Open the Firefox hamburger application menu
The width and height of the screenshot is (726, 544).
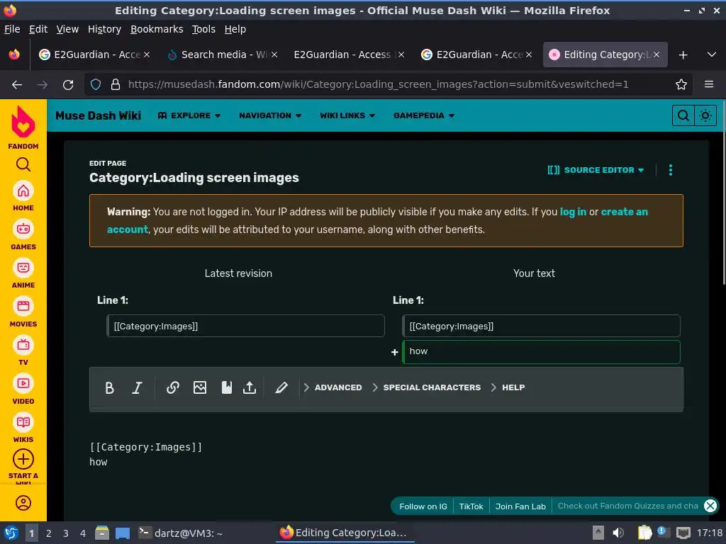709,84
